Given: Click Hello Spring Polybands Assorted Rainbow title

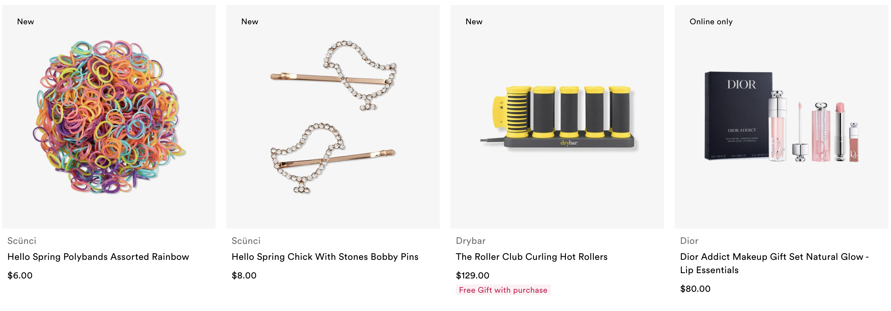Looking at the screenshot, I should (98, 257).
